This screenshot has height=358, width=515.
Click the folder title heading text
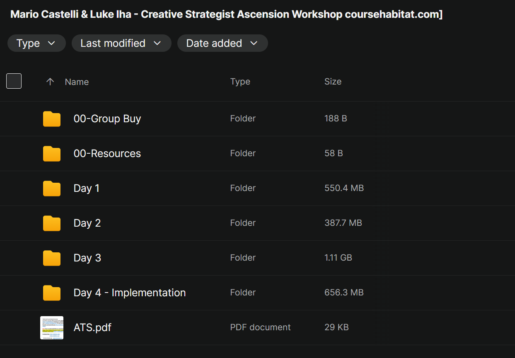click(x=226, y=15)
